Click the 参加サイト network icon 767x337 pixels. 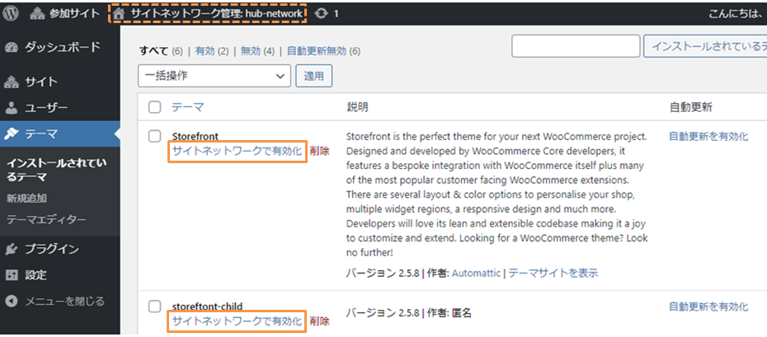coord(36,14)
